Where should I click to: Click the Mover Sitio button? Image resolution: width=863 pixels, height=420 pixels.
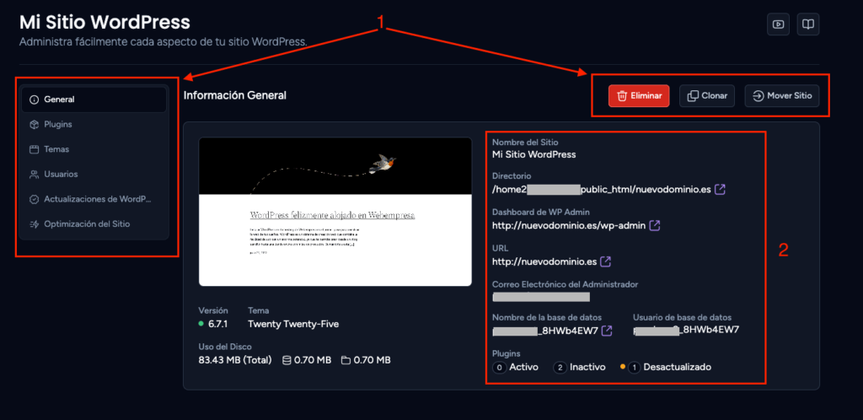point(781,96)
